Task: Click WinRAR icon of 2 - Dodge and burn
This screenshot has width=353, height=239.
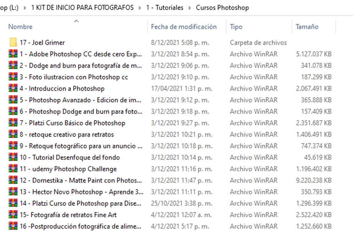Action: 13,65
